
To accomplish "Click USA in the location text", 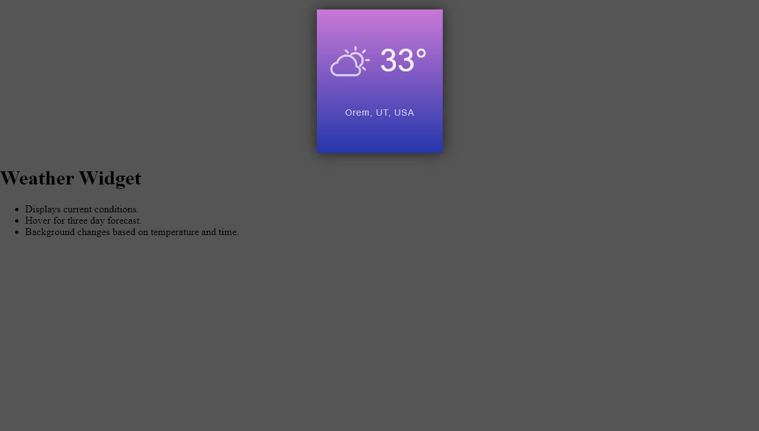I will tap(404, 112).
